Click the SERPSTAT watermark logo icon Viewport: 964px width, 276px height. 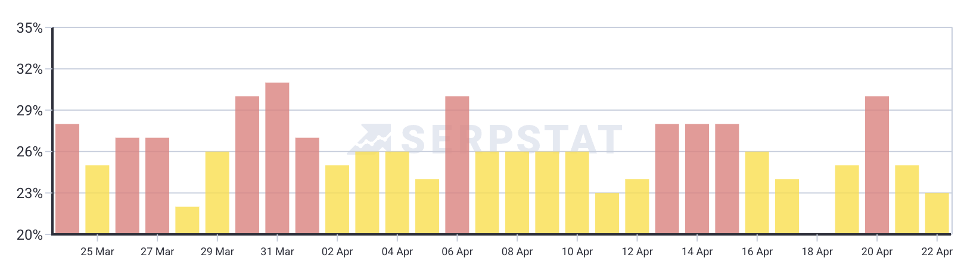tap(369, 139)
